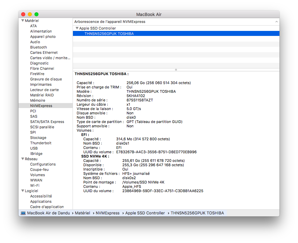Close the MacBook Air window

tap(23, 14)
